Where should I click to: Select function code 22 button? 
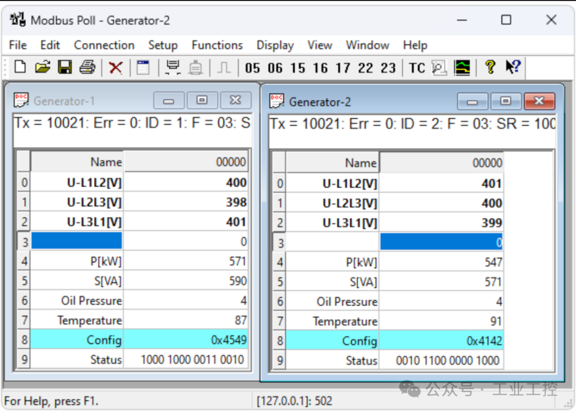tap(365, 68)
